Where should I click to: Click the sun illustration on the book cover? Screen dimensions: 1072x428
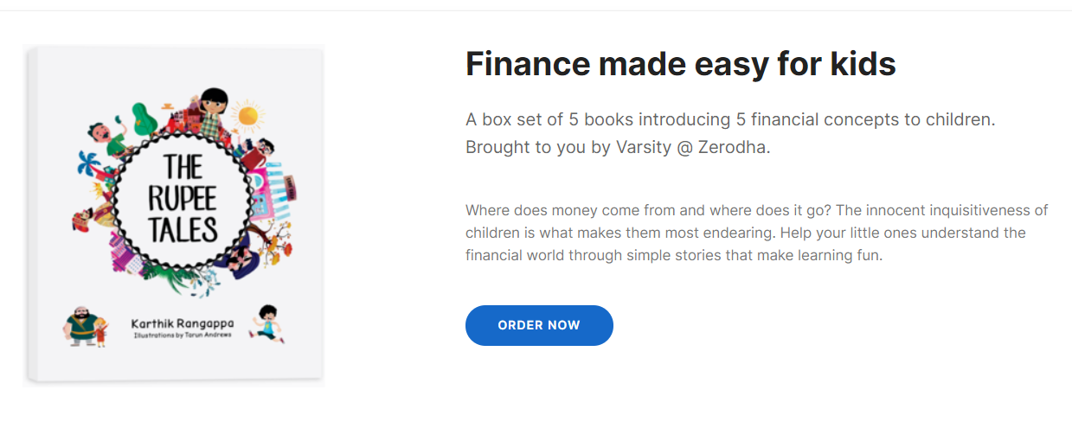point(249,114)
